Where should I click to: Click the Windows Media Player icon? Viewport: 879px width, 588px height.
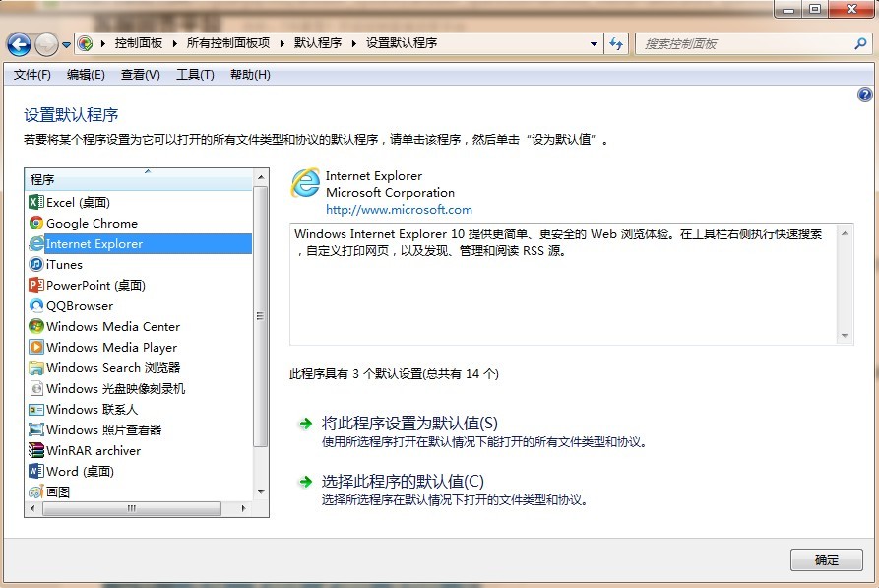point(35,347)
